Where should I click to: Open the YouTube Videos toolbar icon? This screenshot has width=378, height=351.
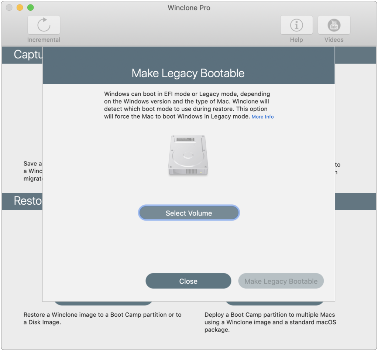[x=334, y=25]
